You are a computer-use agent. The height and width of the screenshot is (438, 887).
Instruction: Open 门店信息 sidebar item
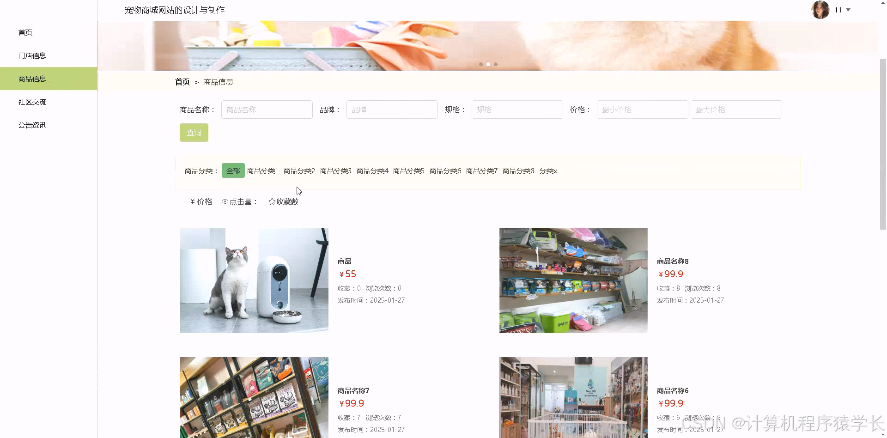[x=49, y=55]
